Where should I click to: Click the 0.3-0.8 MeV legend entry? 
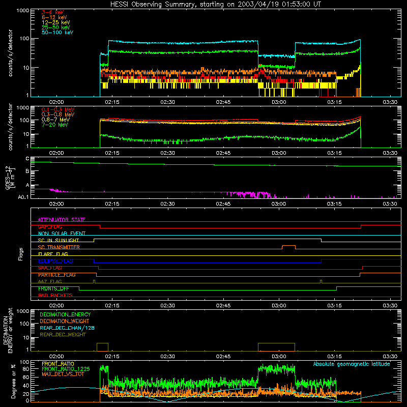click(x=58, y=114)
